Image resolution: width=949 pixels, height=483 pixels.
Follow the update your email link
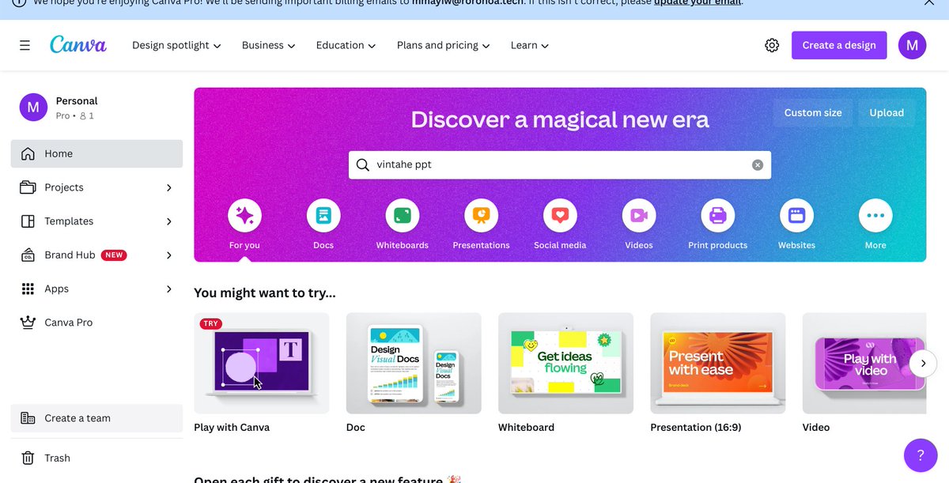click(698, 2)
